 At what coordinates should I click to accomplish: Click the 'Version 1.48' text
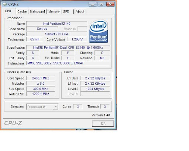101,115
